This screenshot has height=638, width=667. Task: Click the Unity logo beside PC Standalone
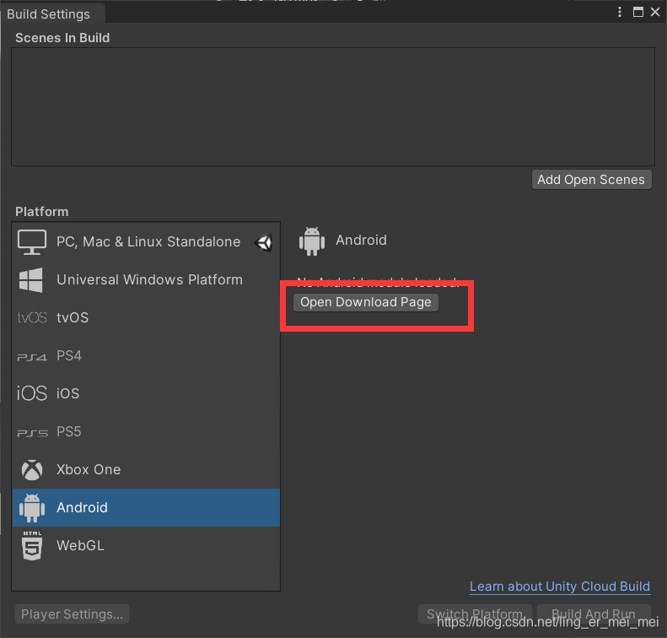(264, 242)
